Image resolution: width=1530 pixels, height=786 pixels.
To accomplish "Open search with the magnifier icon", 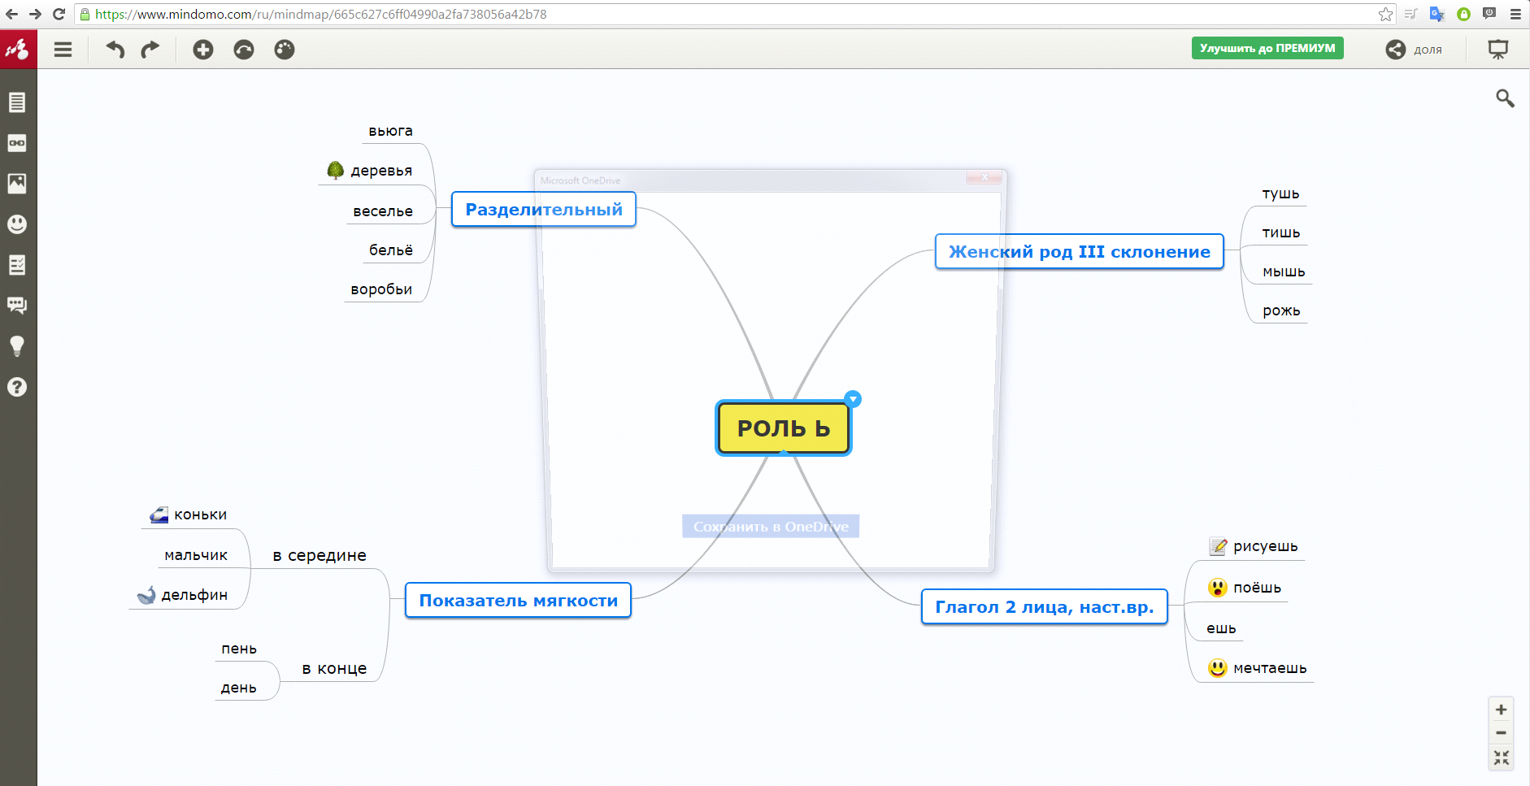I will (1505, 98).
